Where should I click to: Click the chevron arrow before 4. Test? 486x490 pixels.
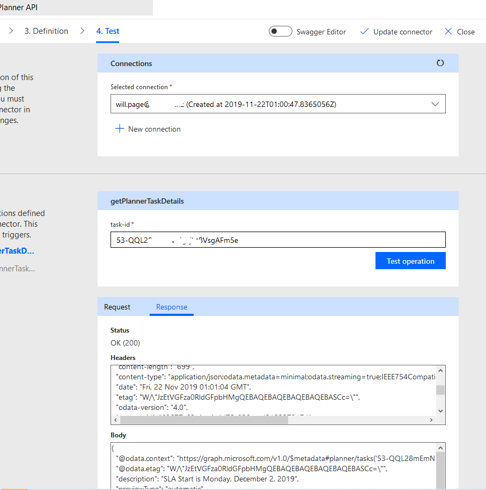coord(82,31)
